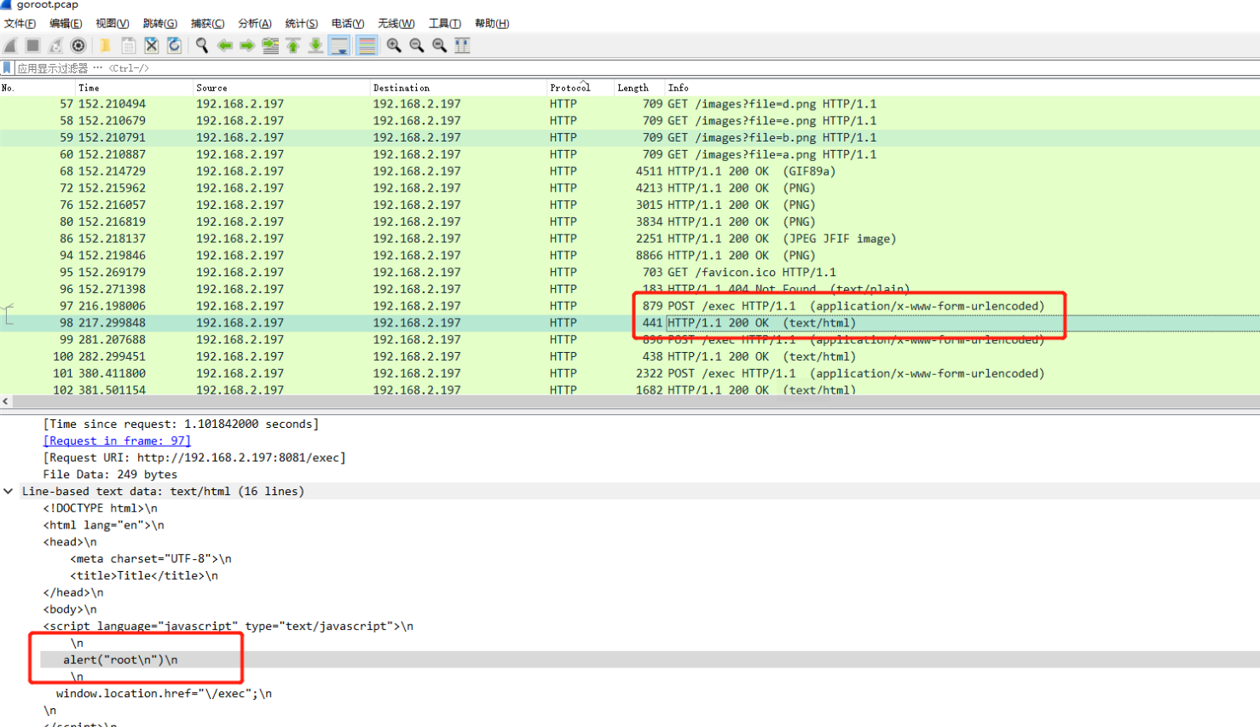The height and width of the screenshot is (727, 1260).
Task: Sort packets by the Protocol column
Action: tap(581, 88)
